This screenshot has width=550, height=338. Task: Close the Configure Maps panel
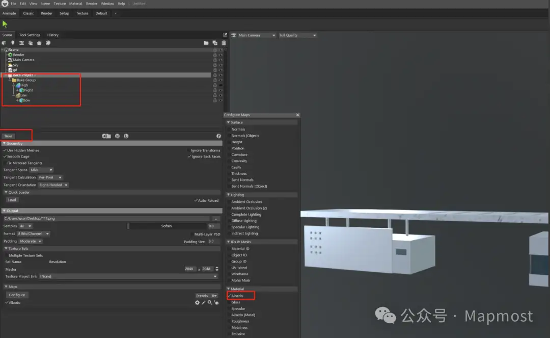(x=297, y=115)
